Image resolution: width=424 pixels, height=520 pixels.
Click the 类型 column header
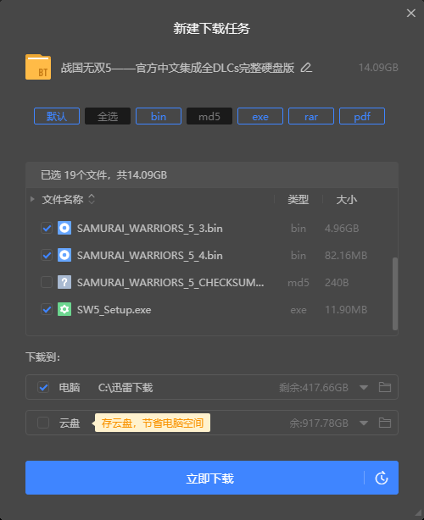coord(298,200)
